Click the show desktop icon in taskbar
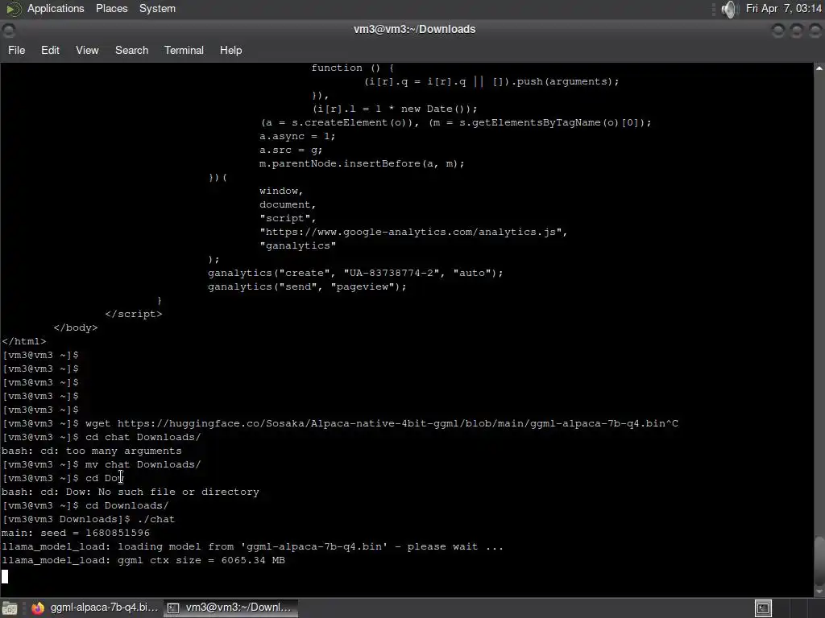This screenshot has height=618, width=825. [x=10, y=608]
